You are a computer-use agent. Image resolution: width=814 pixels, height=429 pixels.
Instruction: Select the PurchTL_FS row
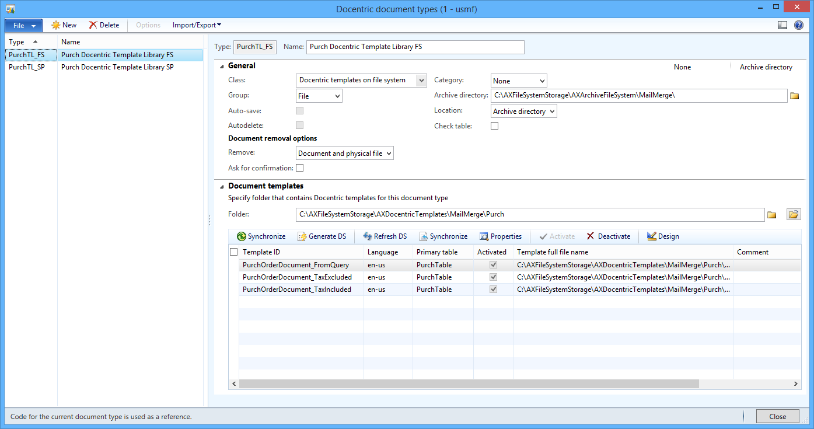104,55
